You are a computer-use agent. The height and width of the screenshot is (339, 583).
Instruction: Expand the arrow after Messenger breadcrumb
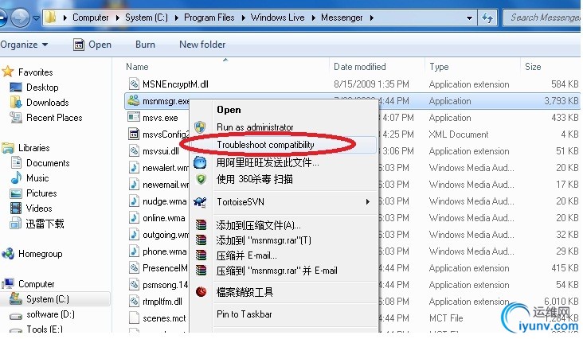[371, 18]
